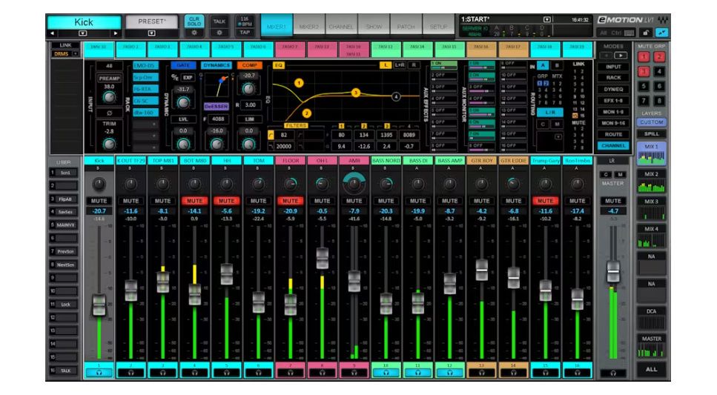The width and height of the screenshot is (717, 395).
Task: Click the SPILL layer button
Action: click(652, 134)
